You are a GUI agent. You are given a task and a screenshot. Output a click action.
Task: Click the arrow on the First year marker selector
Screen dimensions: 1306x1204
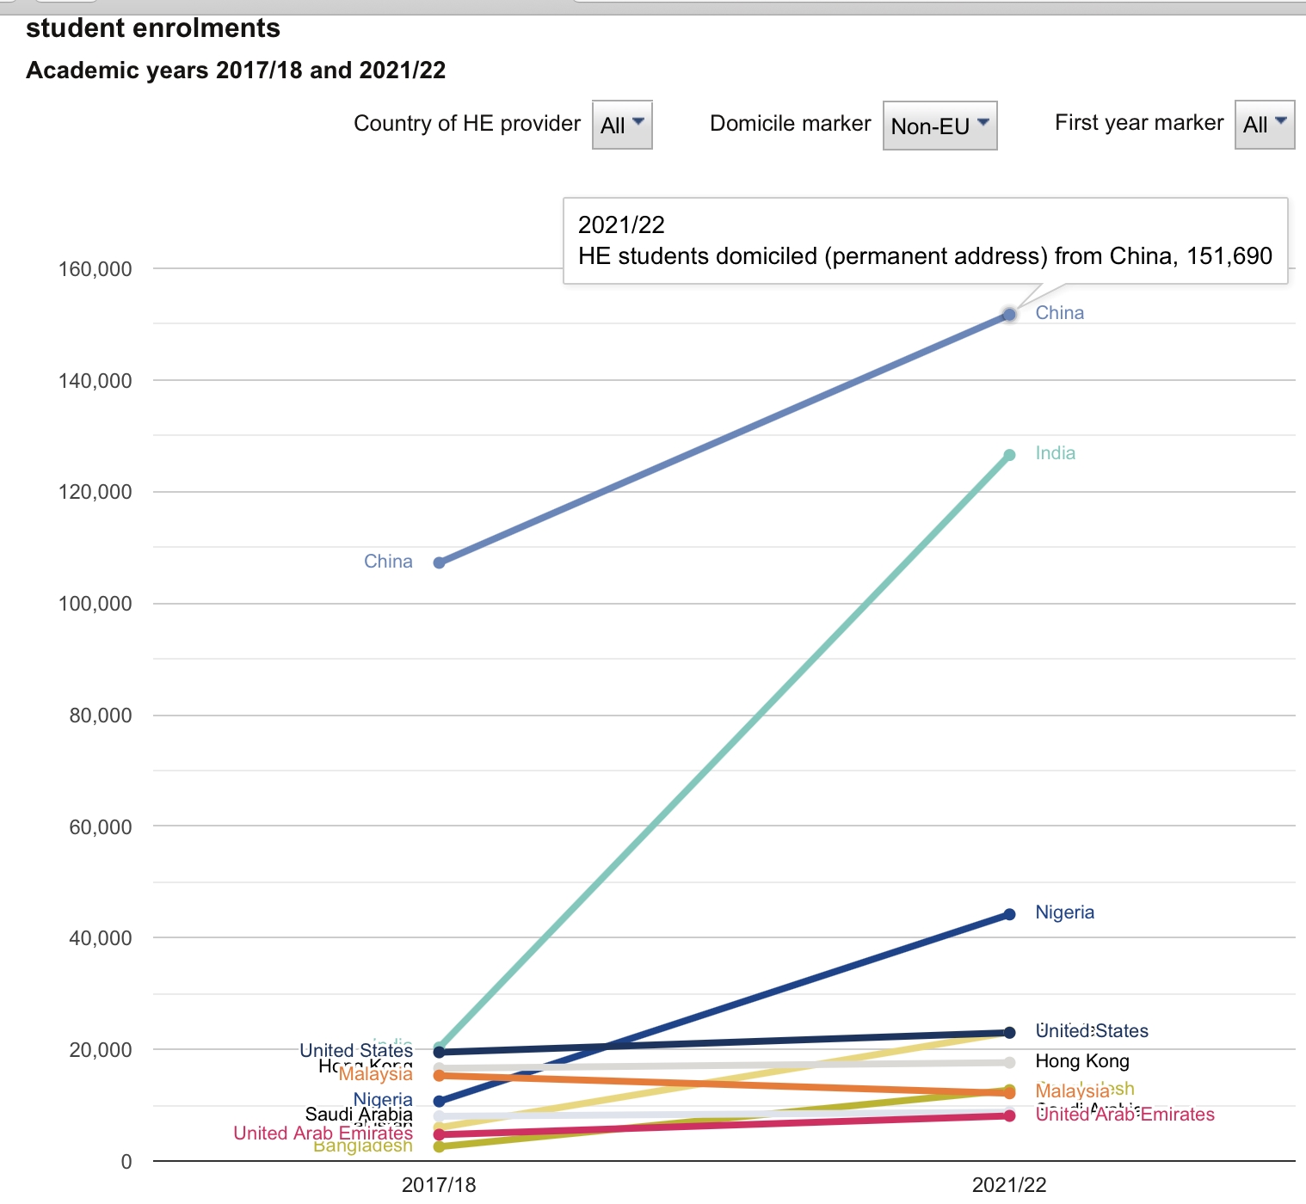point(1279,121)
